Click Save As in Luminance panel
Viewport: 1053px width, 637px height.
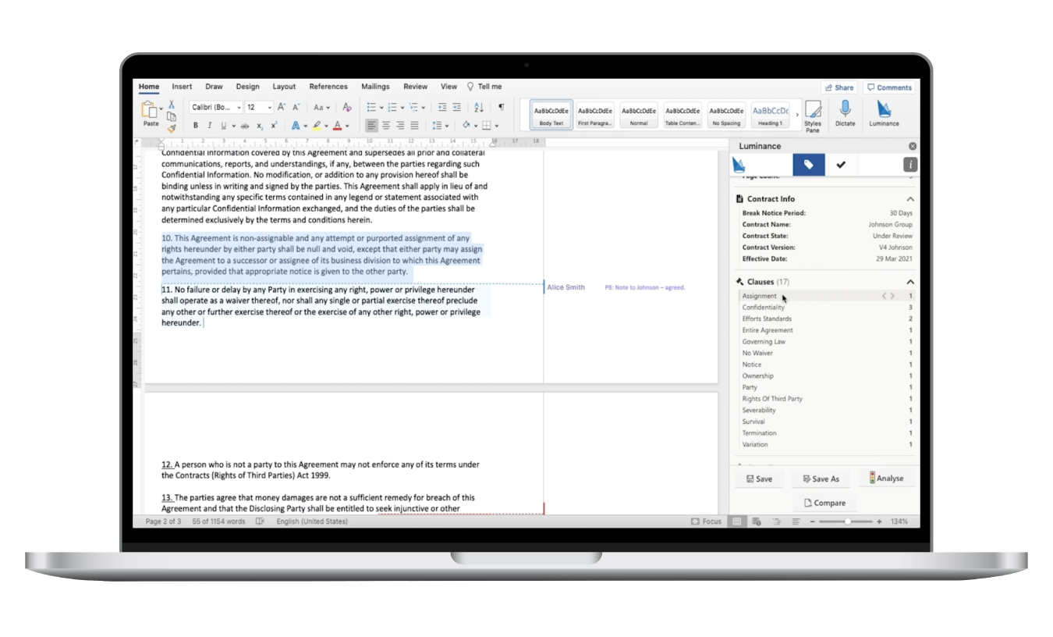(821, 479)
